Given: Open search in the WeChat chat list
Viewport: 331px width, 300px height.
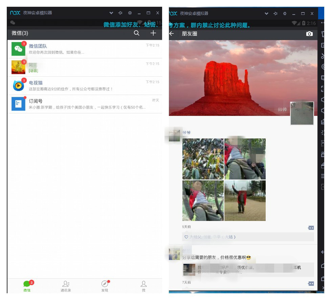Looking at the screenshot, I should click(137, 33).
